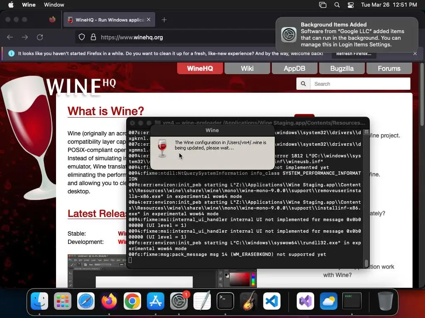Open System Settings with notification badge
This screenshot has height=318, width=425.
tap(179, 301)
